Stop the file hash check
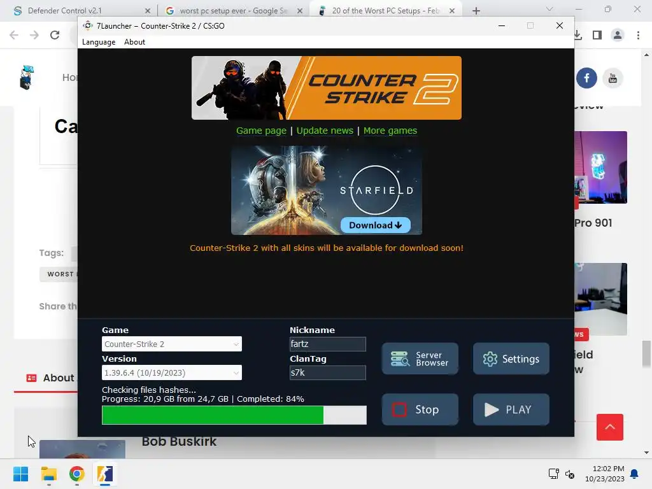Viewport: 652px width, 489px height. tap(420, 409)
